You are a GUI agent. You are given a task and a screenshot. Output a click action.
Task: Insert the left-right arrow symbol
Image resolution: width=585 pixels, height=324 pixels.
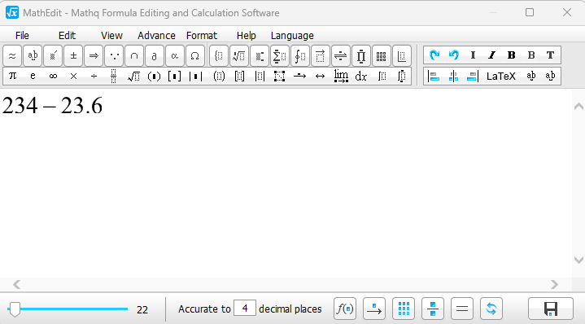[320, 77]
